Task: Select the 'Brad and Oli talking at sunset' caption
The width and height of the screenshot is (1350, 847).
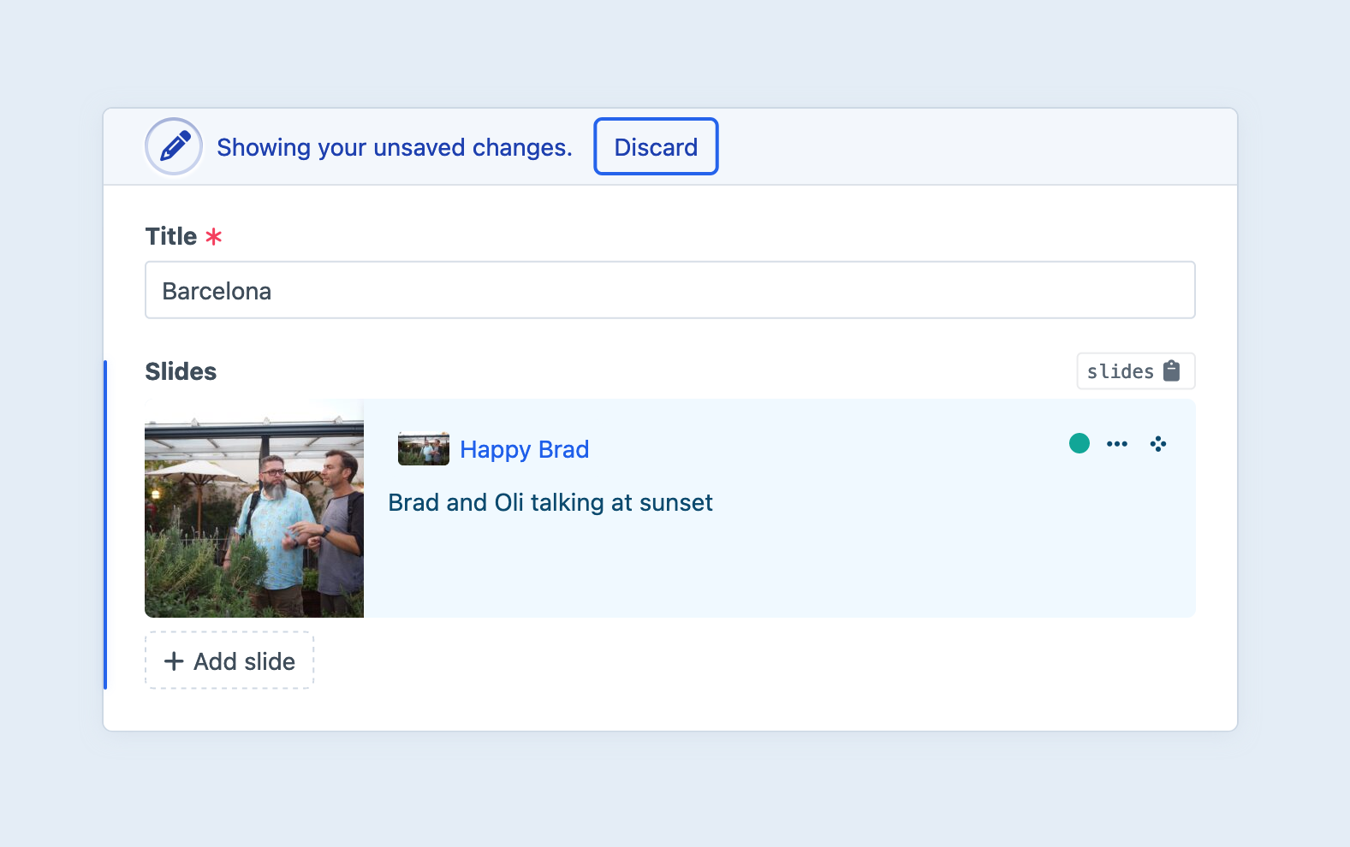Action: [550, 502]
